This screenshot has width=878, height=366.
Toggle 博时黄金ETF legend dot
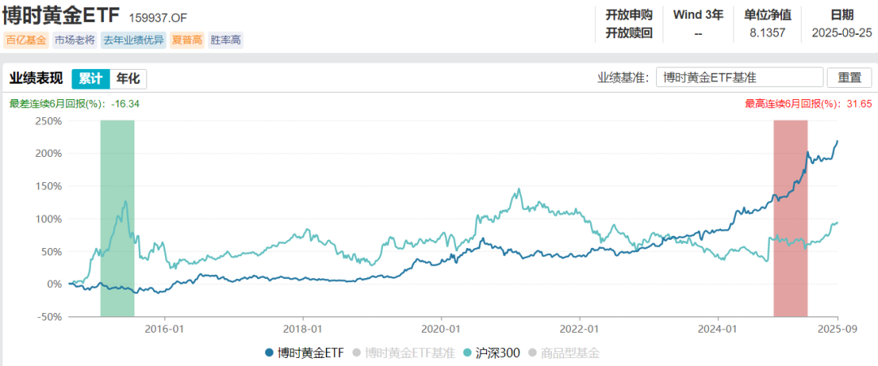[x=269, y=353]
